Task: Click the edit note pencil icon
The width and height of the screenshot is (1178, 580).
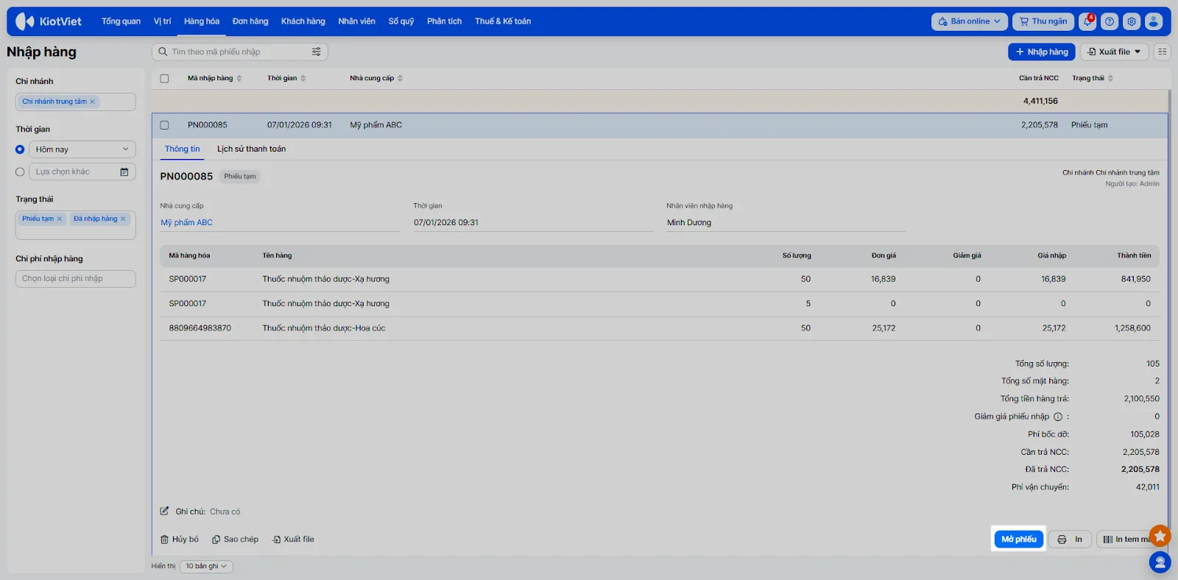Action: click(165, 511)
